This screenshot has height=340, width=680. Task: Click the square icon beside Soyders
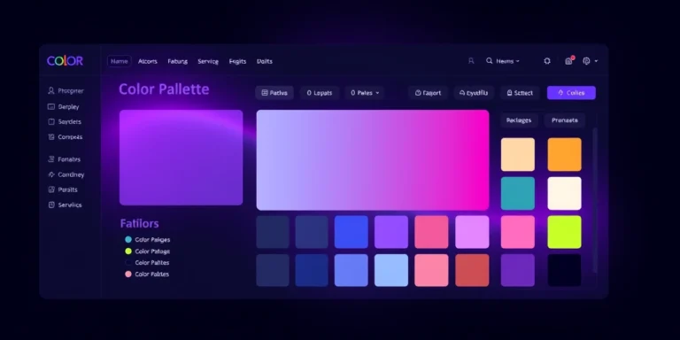pos(51,122)
